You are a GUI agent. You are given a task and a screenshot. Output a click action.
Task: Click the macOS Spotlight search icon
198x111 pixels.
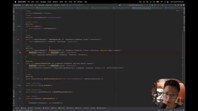[x=165, y=2]
